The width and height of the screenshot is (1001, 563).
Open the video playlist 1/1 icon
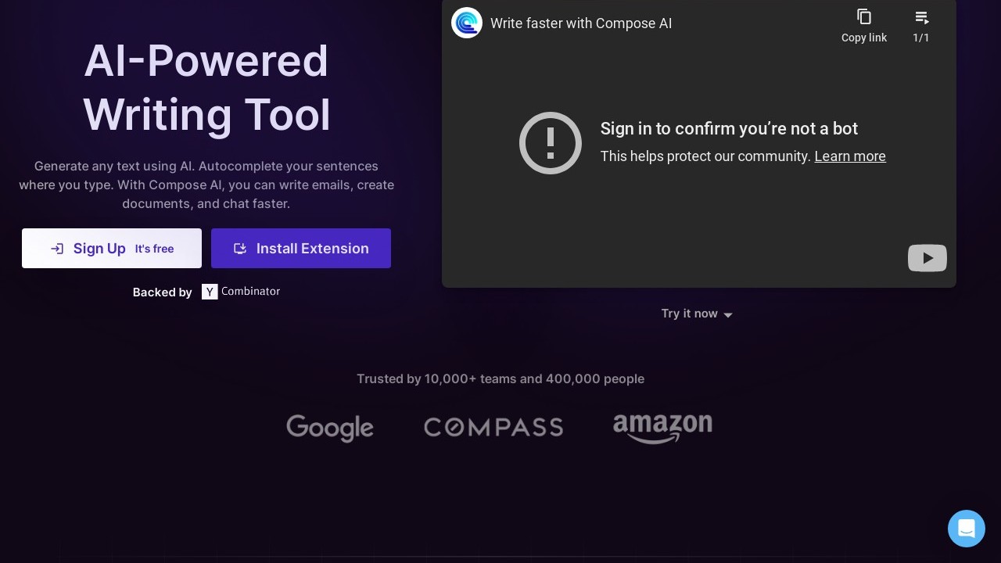[921, 17]
